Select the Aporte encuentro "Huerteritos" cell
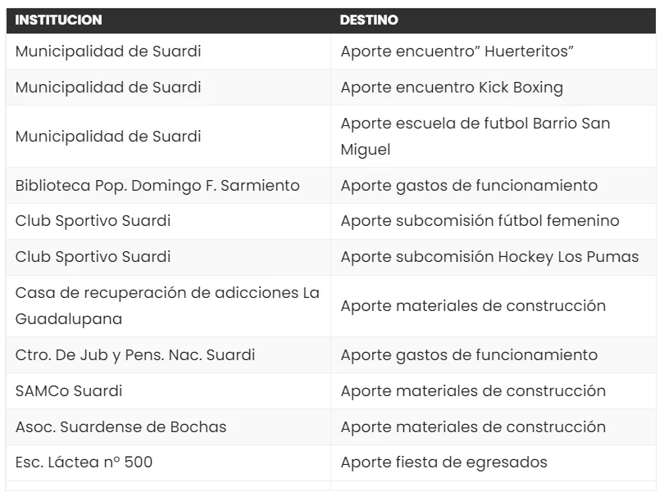Screen dimensions: 664x496 457,52
